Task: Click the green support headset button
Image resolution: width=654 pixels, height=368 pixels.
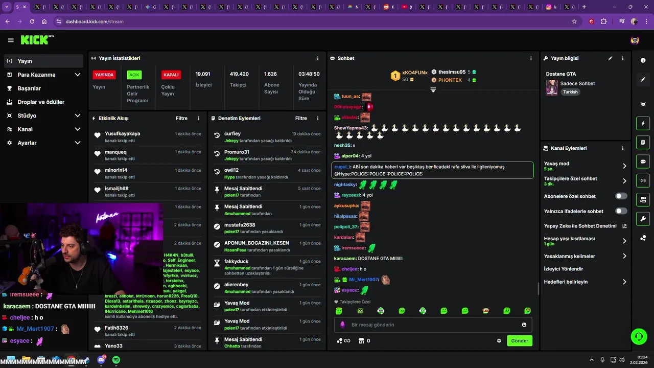Action: (639, 336)
